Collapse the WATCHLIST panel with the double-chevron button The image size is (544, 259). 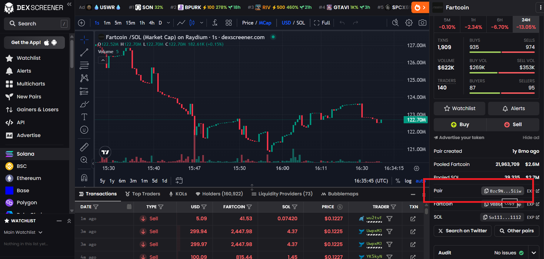coord(69,221)
